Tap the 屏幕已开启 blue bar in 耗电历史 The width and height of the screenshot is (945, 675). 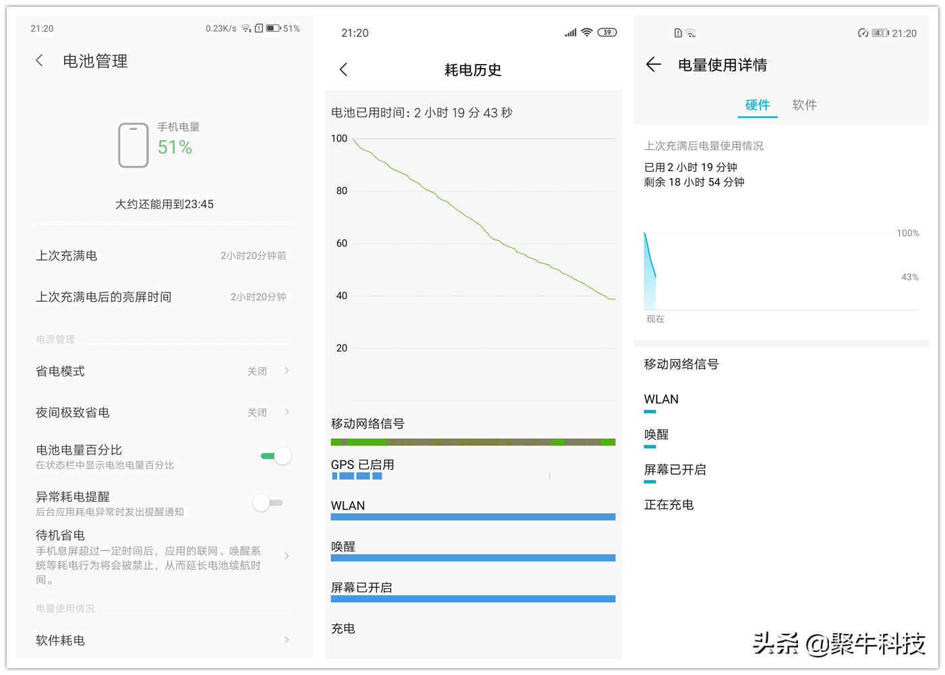pos(473,599)
